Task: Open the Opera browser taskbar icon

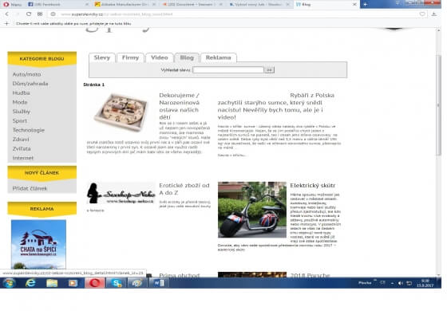Action: point(95,283)
